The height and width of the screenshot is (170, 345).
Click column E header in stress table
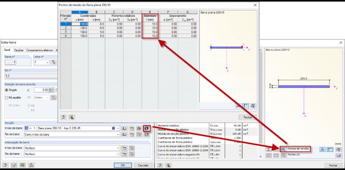point(150,12)
